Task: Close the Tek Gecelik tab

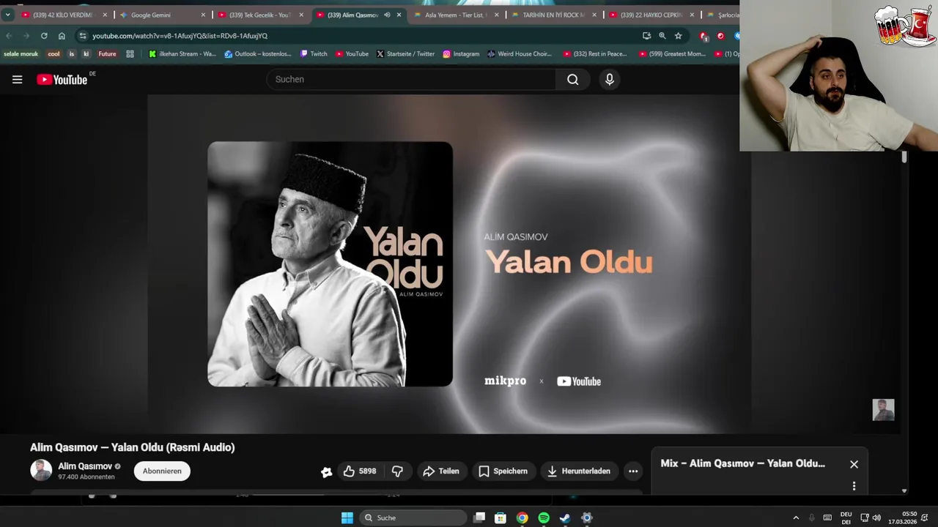Action: pyautogui.click(x=301, y=15)
